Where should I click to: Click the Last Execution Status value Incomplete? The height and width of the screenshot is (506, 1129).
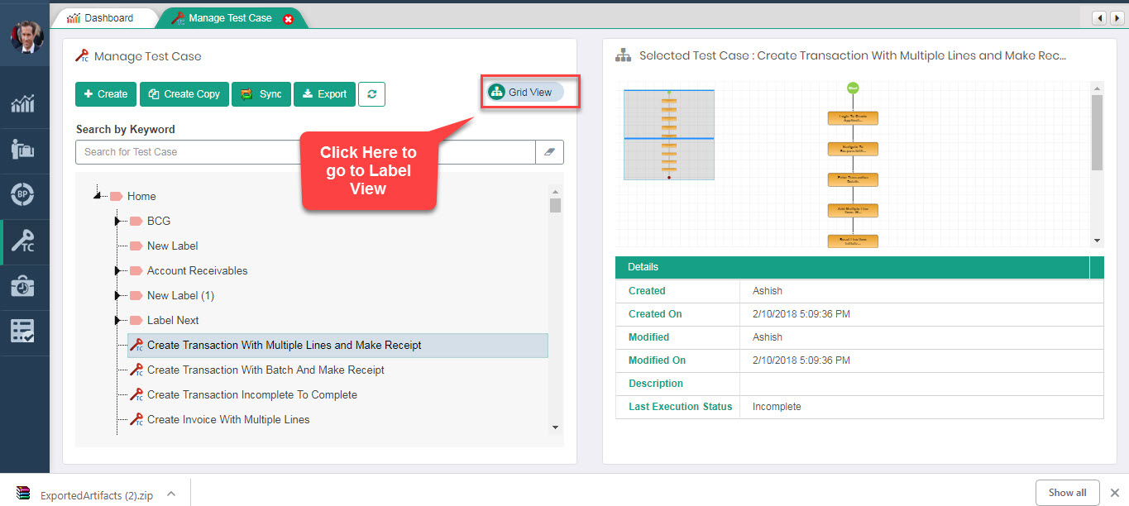coord(777,407)
